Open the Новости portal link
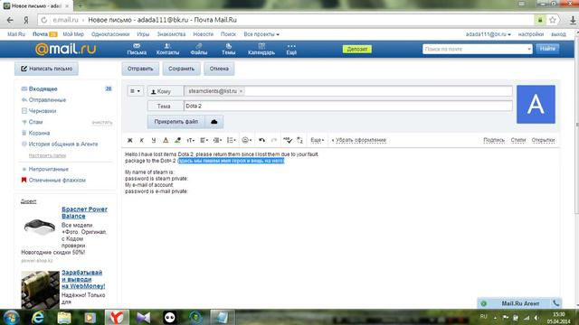 203,34
